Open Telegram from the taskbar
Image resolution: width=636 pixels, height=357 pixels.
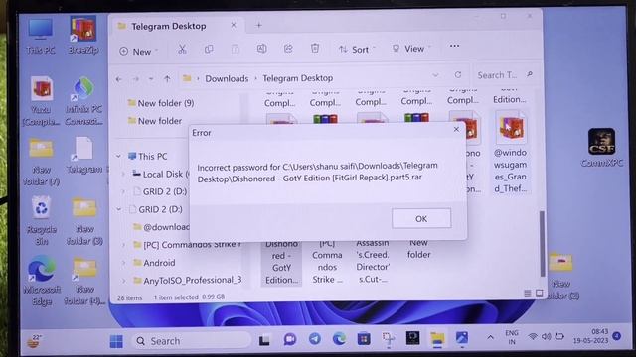pos(315,339)
